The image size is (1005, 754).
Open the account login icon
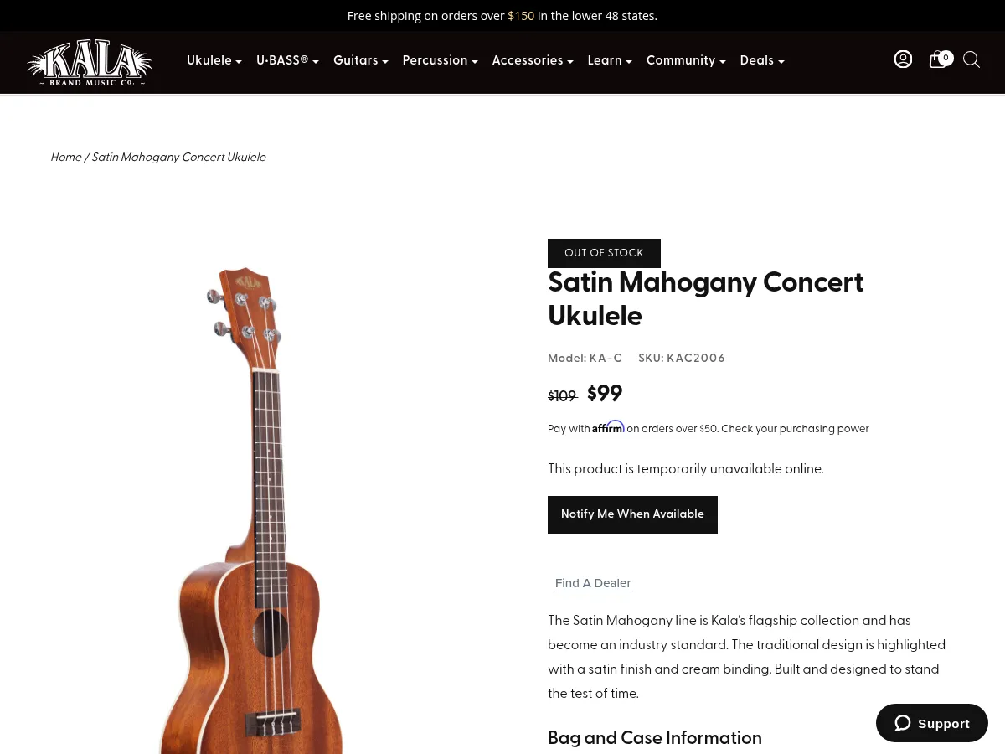click(903, 59)
